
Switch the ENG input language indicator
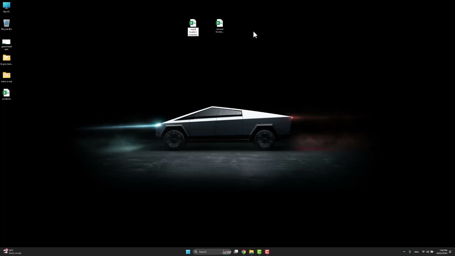(417, 252)
